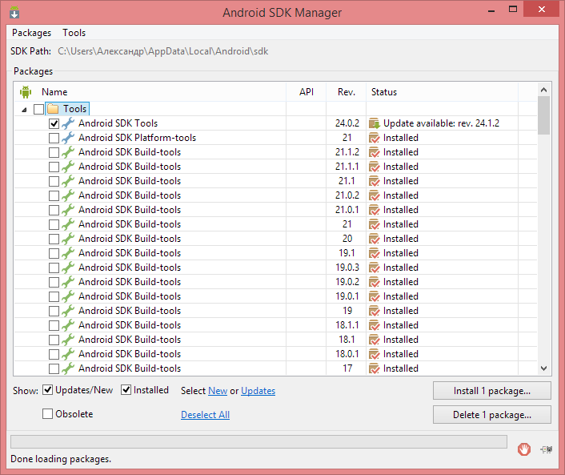Tick checkbox for Build-tools rev 21.1.2
565x475 pixels.
click(54, 152)
